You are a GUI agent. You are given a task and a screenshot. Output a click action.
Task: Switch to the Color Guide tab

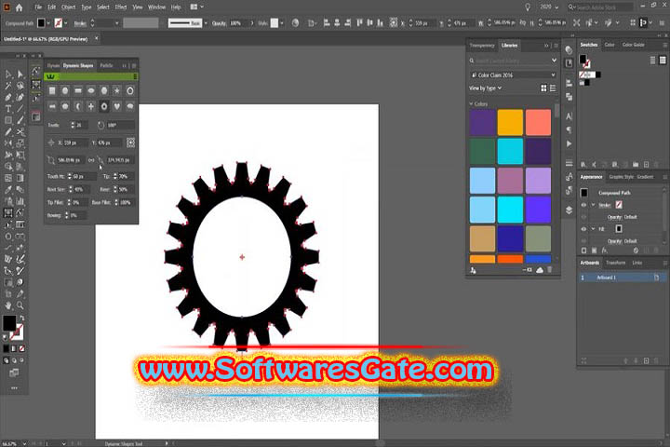pyautogui.click(x=634, y=45)
